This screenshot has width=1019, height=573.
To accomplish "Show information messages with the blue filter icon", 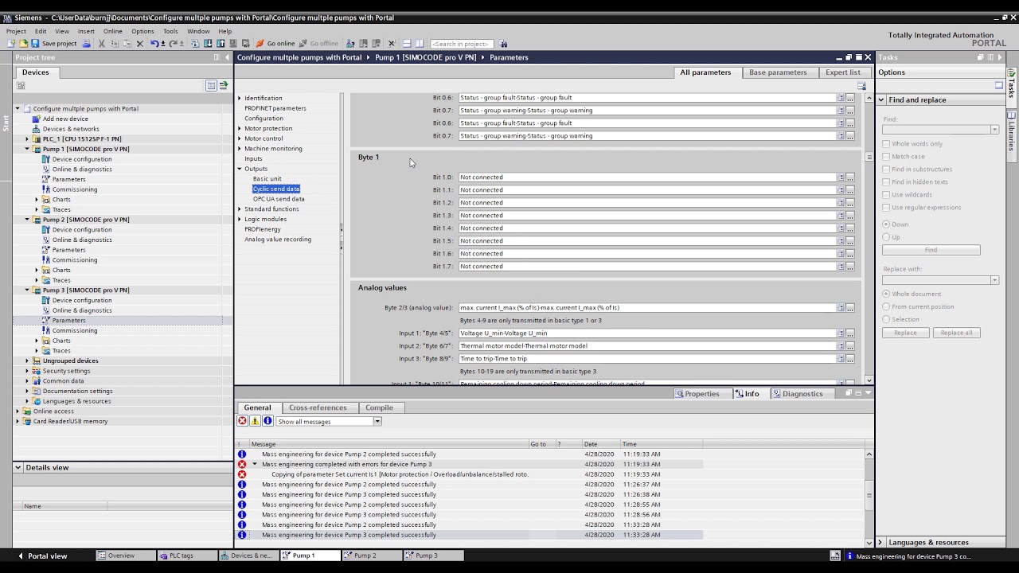I will point(267,421).
